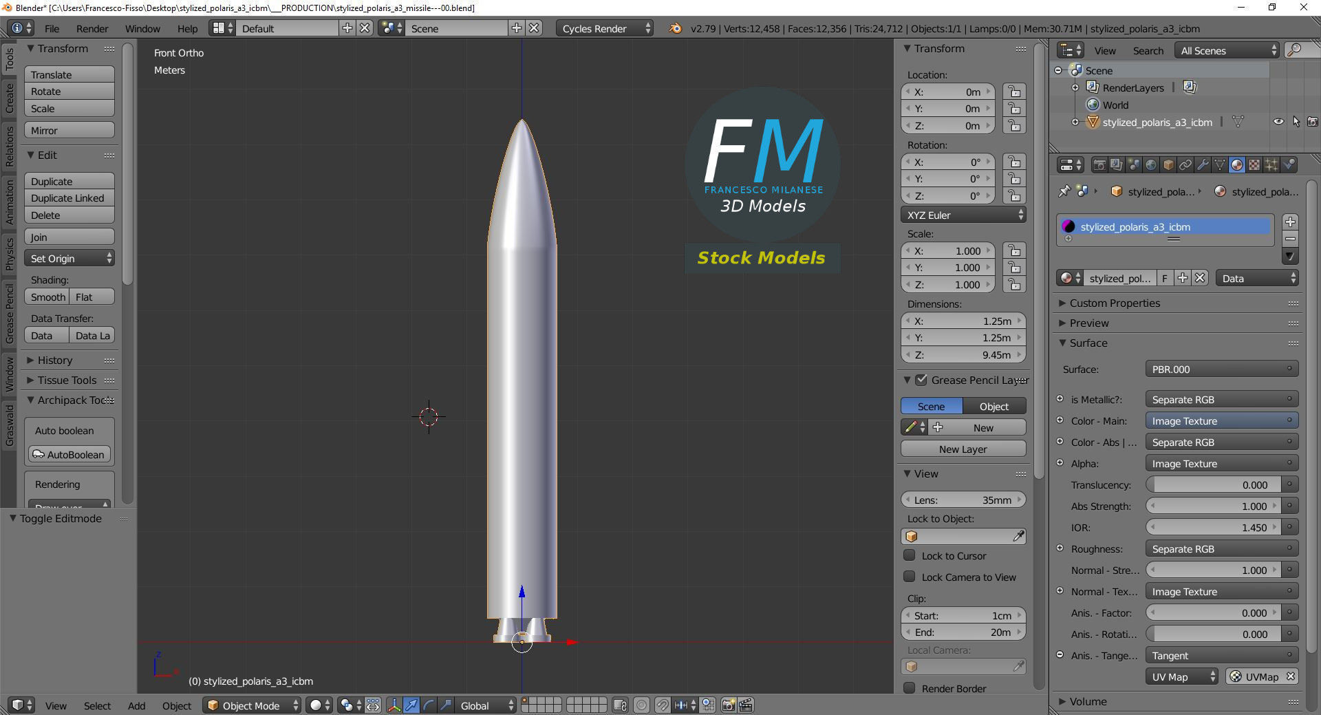This screenshot has width=1321, height=715.
Task: Open the Window menu
Action: pyautogui.click(x=142, y=28)
